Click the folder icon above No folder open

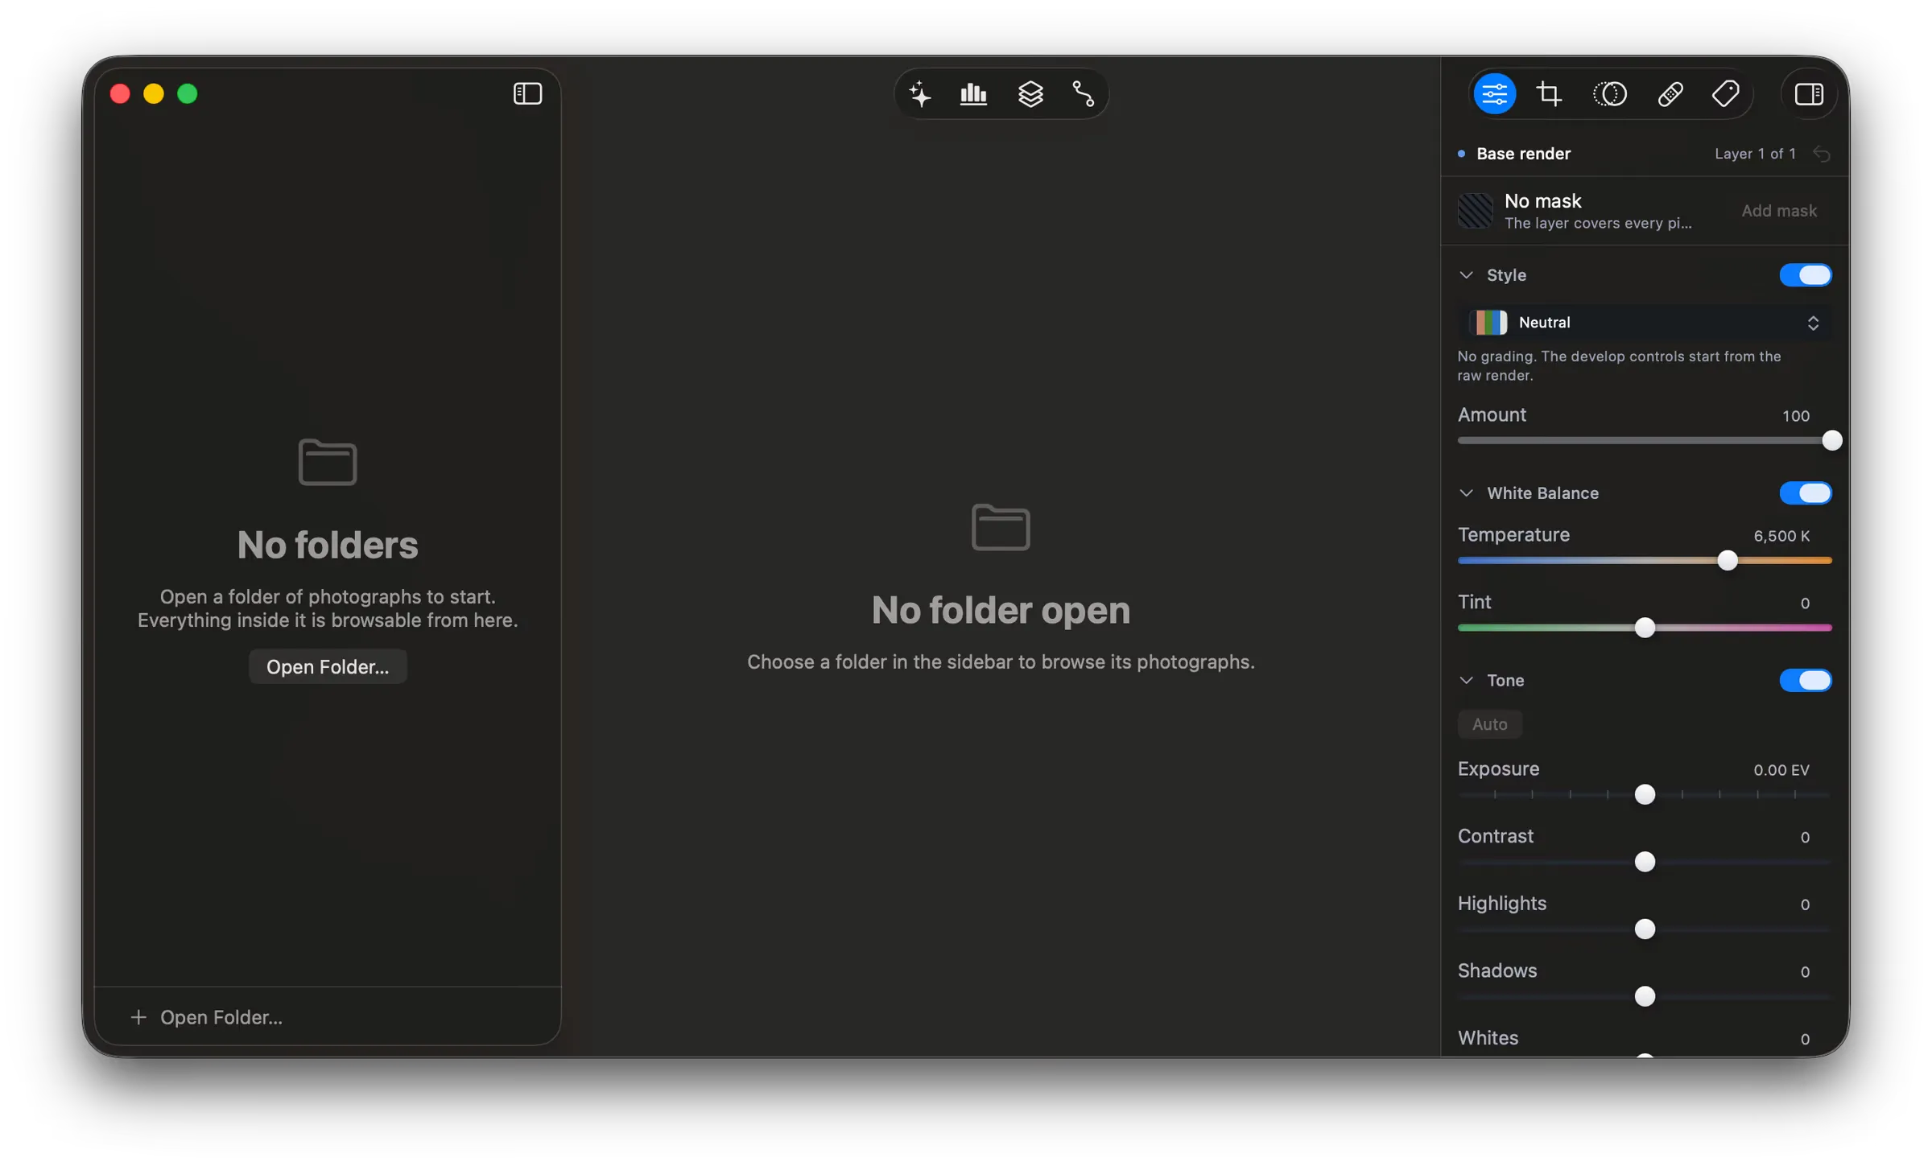tap(1001, 527)
